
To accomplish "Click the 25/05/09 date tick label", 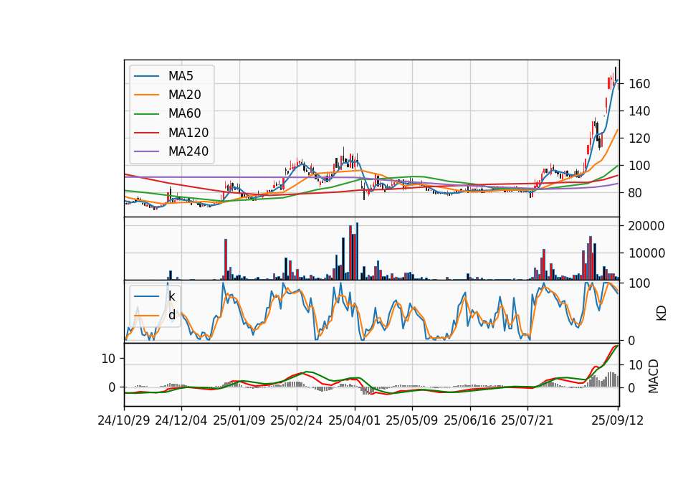I will 412,421.
